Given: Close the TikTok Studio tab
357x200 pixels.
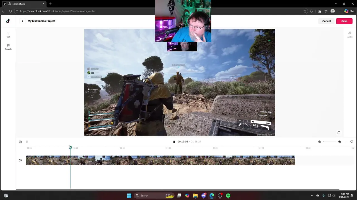Looking at the screenshot, I should pos(44,4).
